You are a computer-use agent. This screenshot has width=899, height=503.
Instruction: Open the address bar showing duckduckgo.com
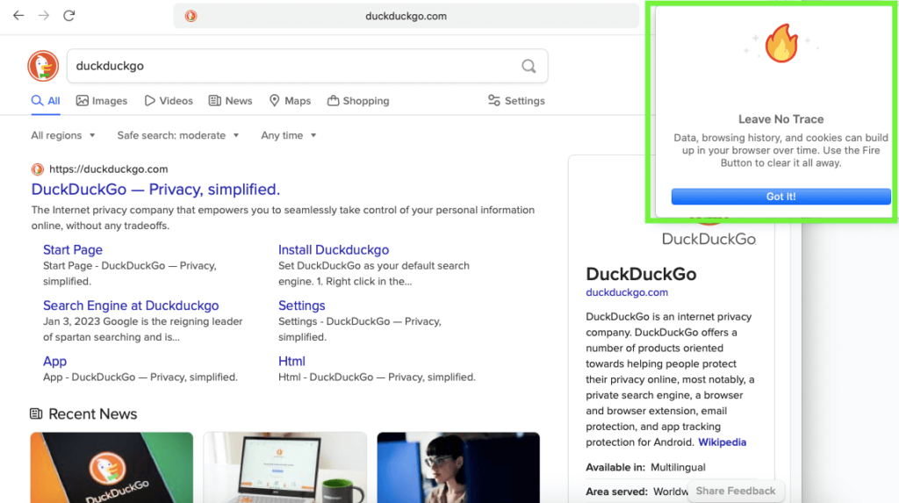(406, 16)
